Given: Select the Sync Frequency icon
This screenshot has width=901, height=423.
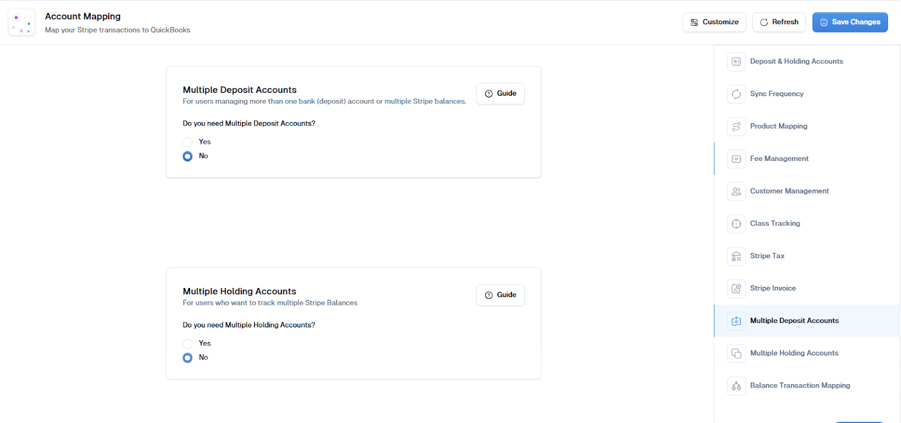Looking at the screenshot, I should coord(736,94).
